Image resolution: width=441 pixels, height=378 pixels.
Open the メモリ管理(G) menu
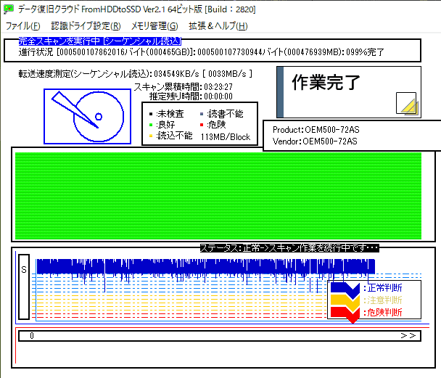click(x=154, y=26)
